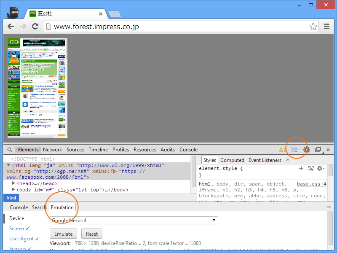Click the page icon in address bar

click(x=49, y=27)
